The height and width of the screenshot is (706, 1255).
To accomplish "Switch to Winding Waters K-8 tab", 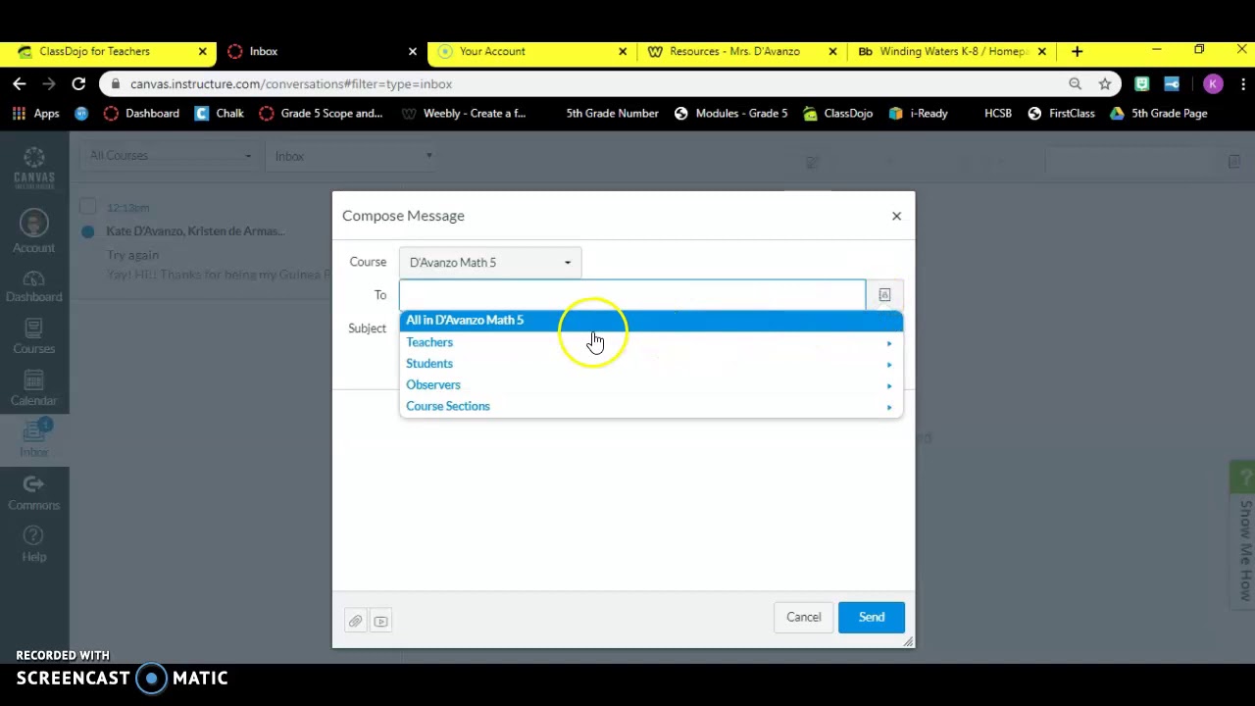I will 952,51.
